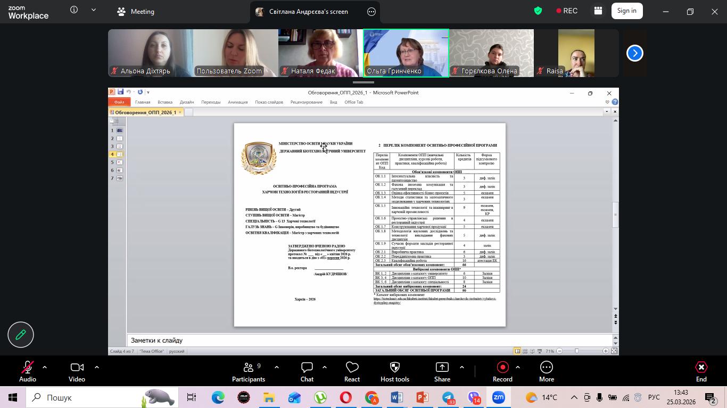Select Світлана Андреєва's screen tab
Viewport: 727px width, 408px height.
click(308, 11)
